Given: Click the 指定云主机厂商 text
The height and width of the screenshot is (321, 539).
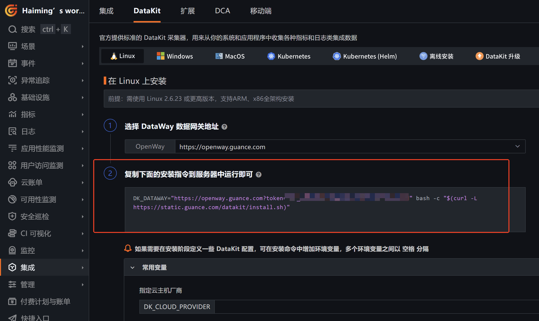Looking at the screenshot, I should pos(161,290).
